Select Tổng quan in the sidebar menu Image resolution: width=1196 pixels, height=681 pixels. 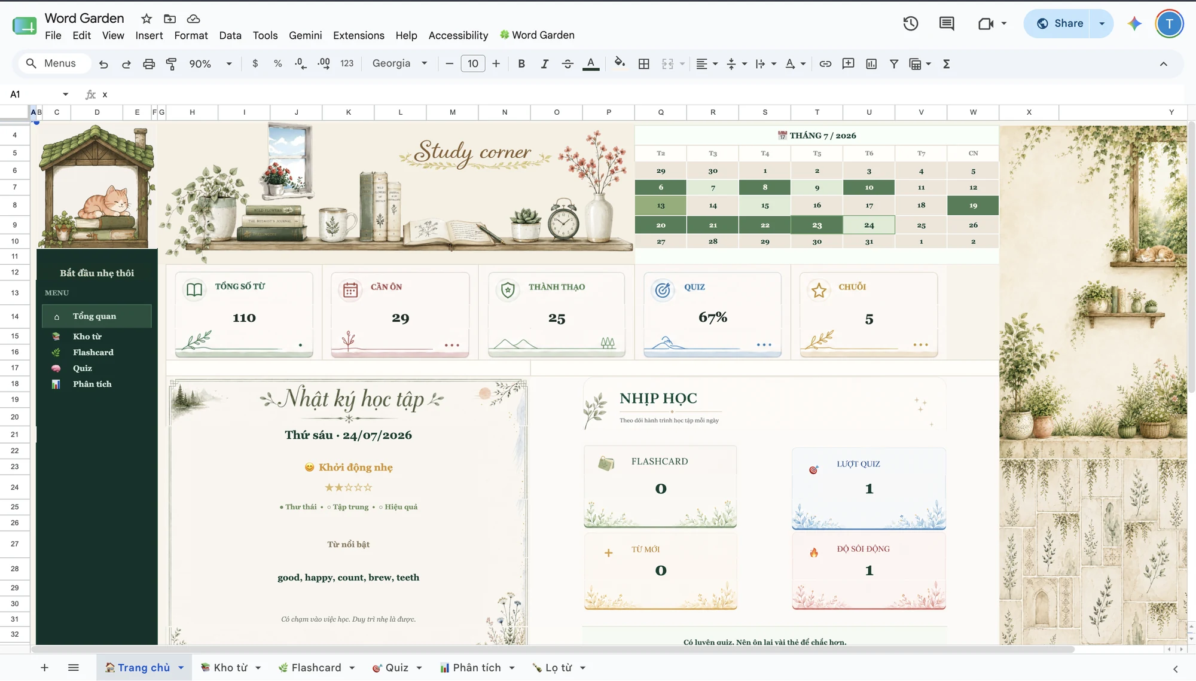point(97,316)
